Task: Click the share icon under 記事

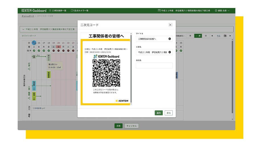Action: tap(29, 69)
